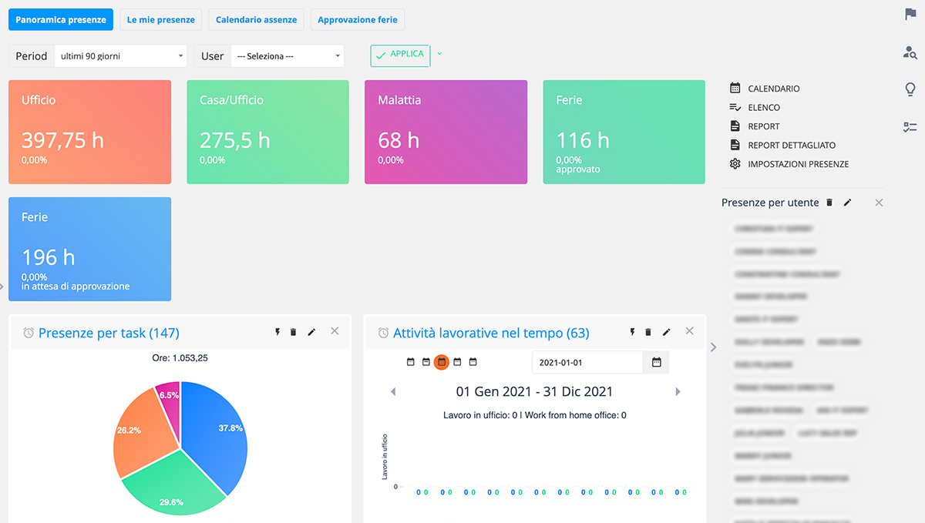Click the lightbulb icon in right sidebar
The width and height of the screenshot is (925, 523).
(x=910, y=90)
